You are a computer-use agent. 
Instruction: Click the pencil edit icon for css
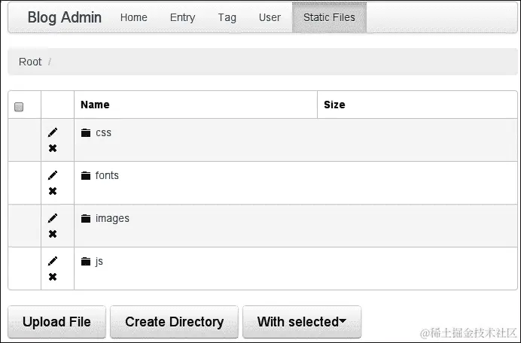pos(53,133)
